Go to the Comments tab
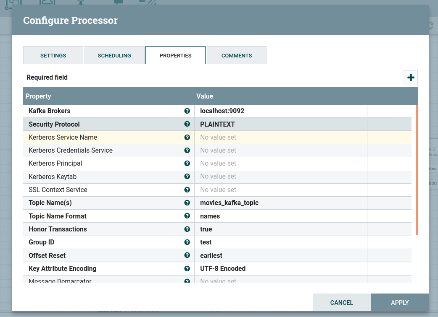 [x=237, y=55]
